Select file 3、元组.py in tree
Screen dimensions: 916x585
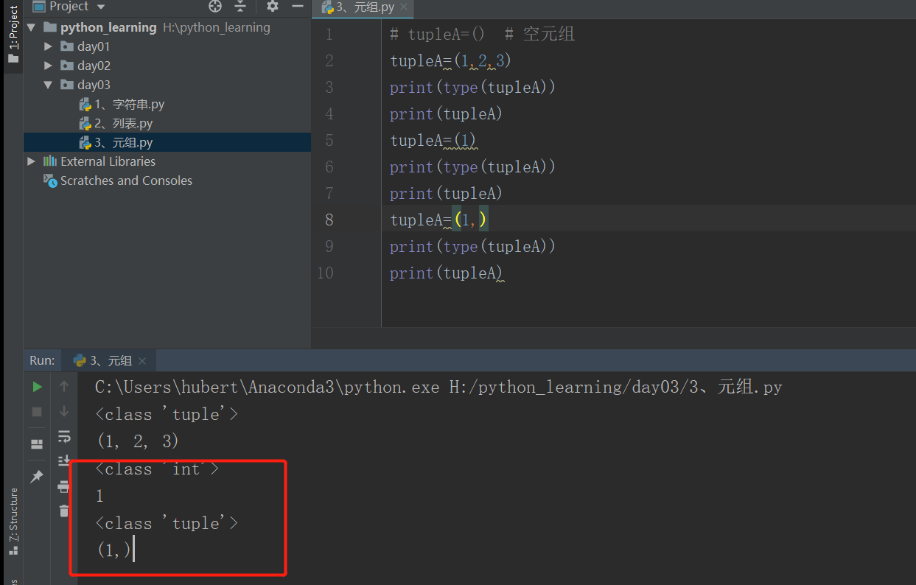coord(123,142)
